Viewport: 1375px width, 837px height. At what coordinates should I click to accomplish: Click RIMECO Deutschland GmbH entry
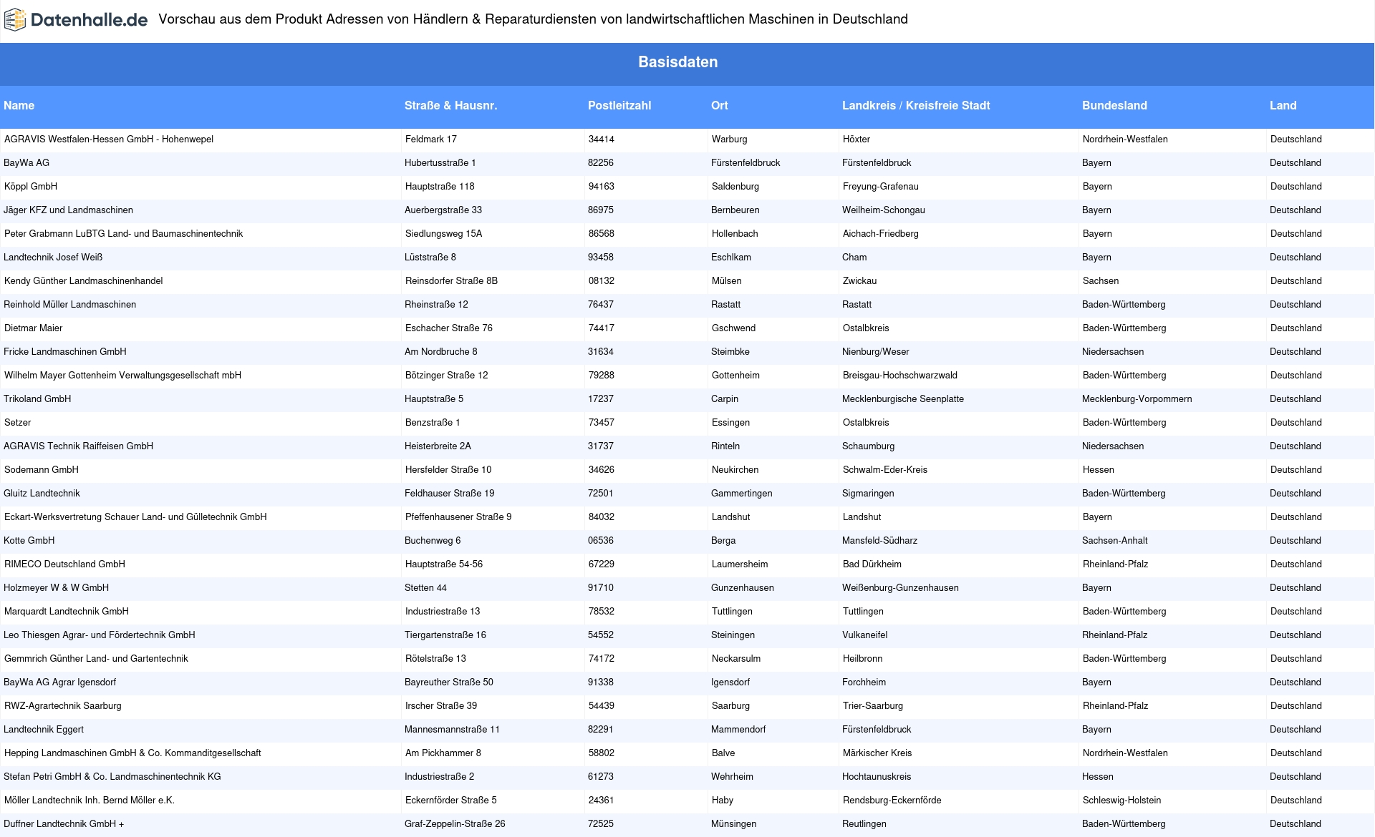[64, 564]
